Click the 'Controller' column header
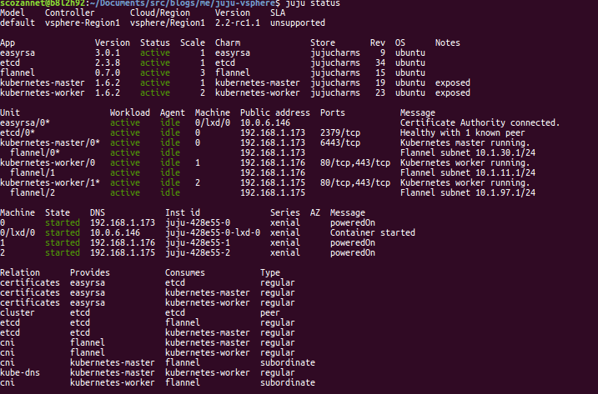598x394 pixels. tap(70, 14)
